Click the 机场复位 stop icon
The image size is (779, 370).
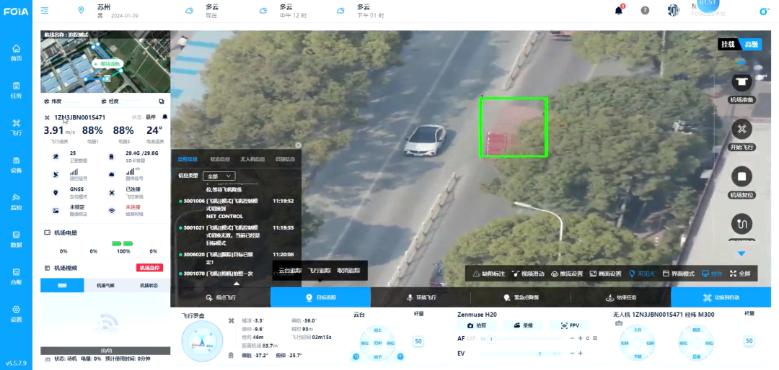[741, 176]
